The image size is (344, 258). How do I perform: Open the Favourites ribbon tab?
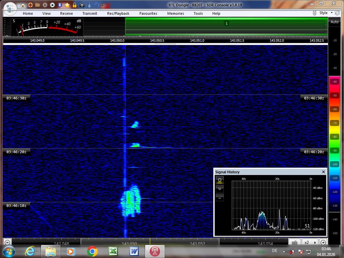pos(148,13)
